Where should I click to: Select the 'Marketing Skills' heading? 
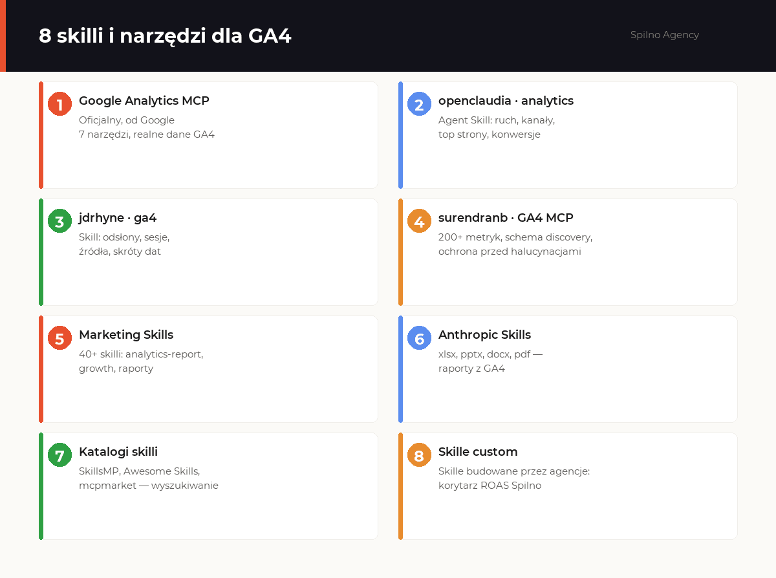126,335
